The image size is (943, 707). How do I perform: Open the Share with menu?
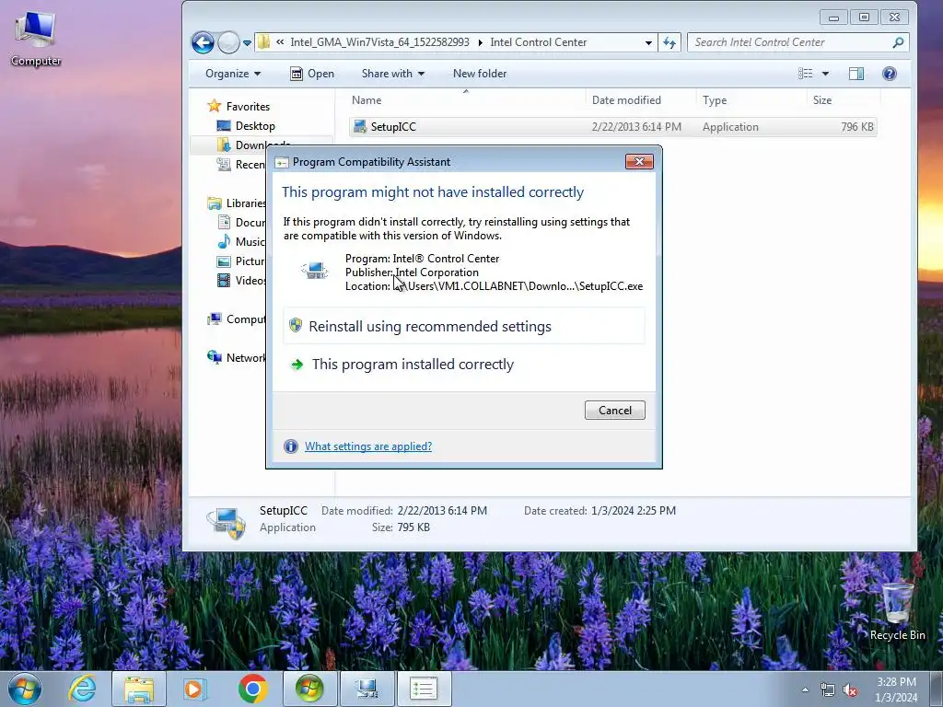pos(392,74)
